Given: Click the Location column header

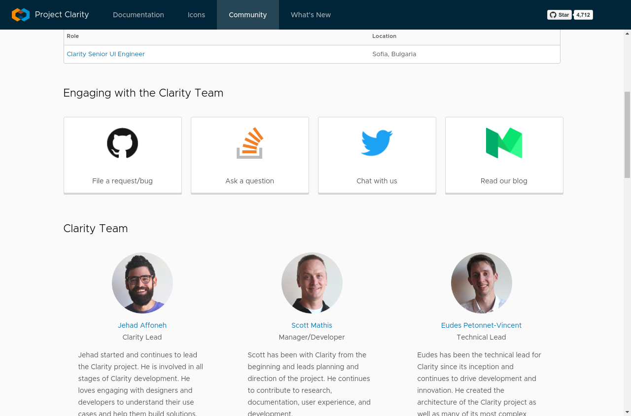Looking at the screenshot, I should click(x=385, y=36).
